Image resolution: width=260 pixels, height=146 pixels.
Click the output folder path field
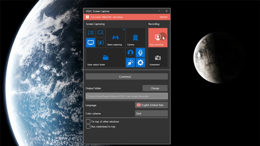(x=127, y=96)
